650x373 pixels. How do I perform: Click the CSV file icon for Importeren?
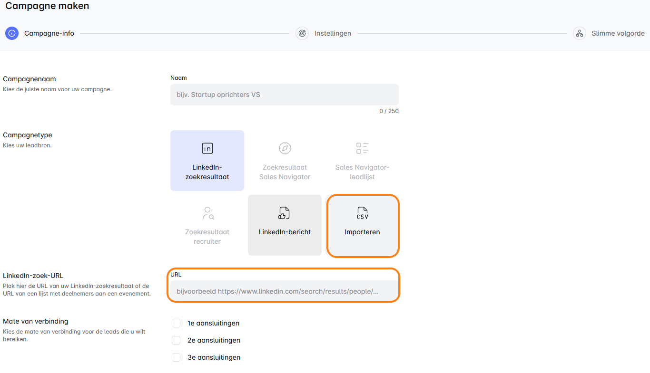(362, 213)
